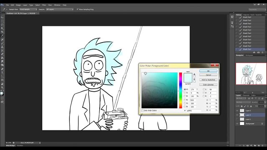Viewport: 267px width, 150px height.
Task: Open the Sample All Layers dropdown
Action: [60, 9]
